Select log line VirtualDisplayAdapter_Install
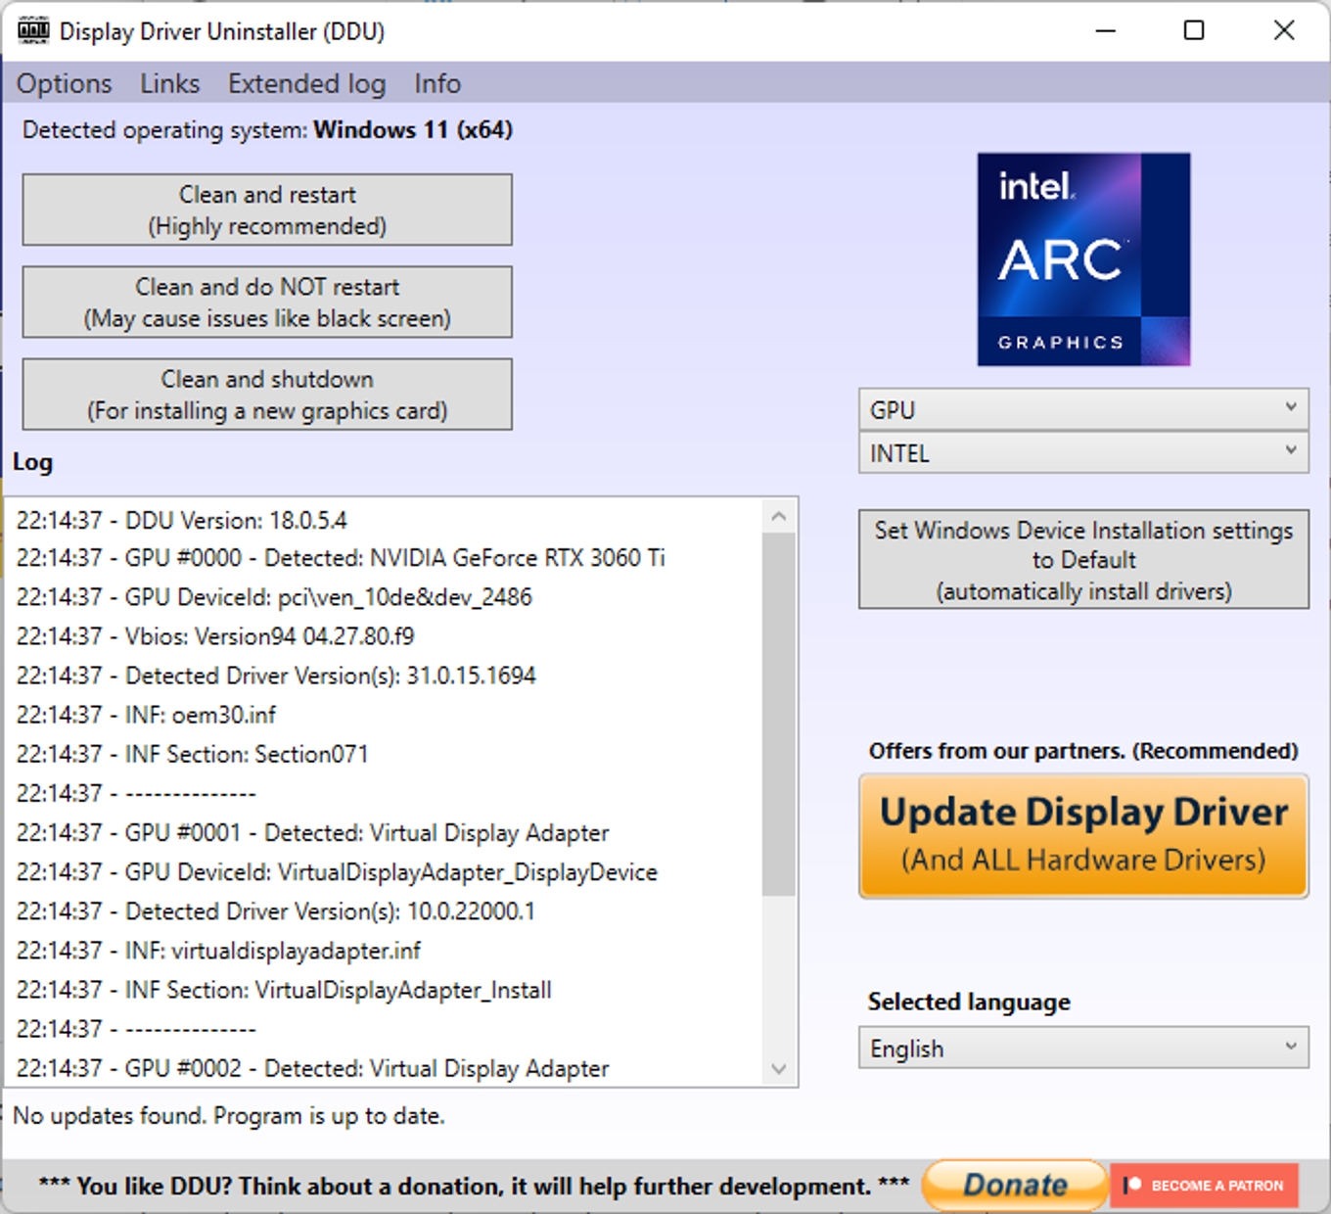Image resolution: width=1331 pixels, height=1214 pixels. pos(284,990)
